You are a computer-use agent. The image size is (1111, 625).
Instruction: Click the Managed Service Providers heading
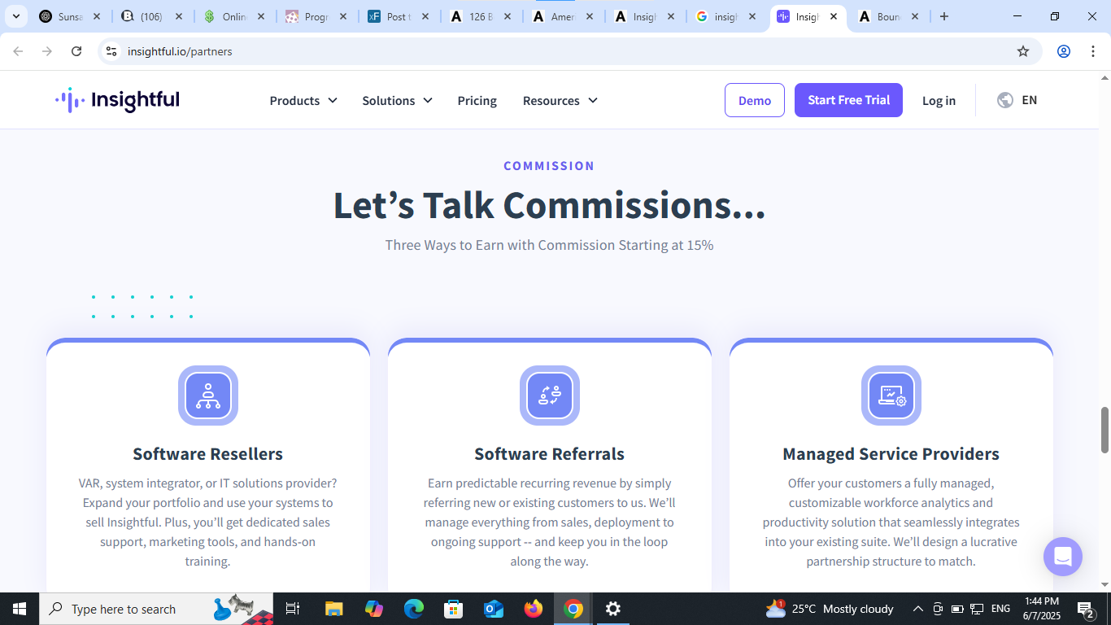tap(891, 454)
